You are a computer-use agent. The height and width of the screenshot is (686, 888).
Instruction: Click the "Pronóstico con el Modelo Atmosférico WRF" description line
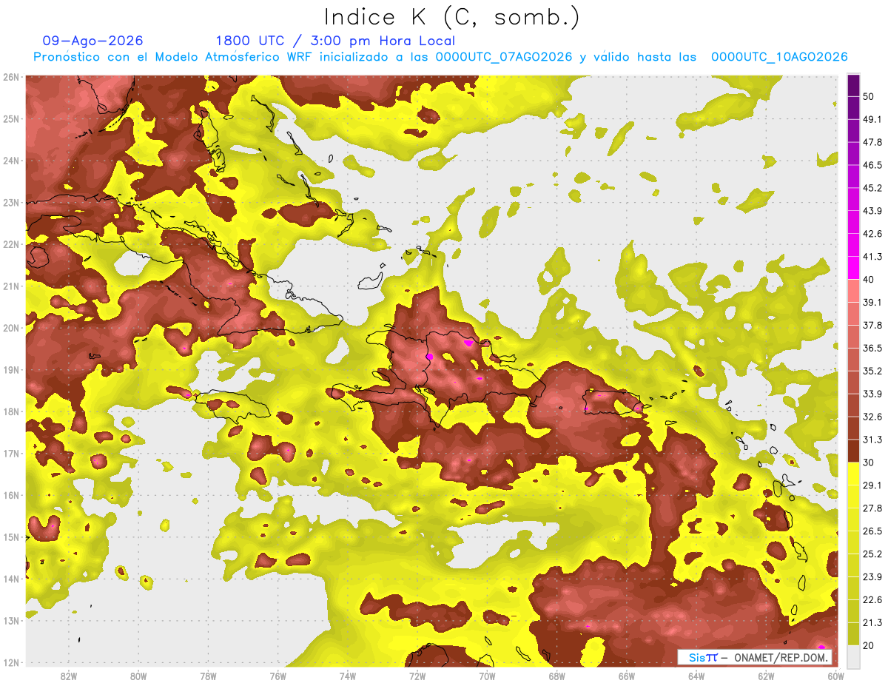(440, 57)
